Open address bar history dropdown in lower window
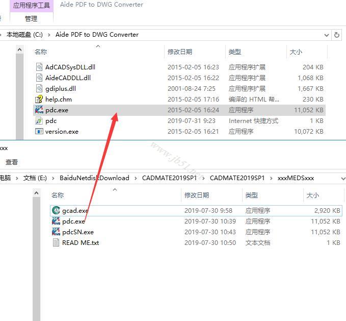This screenshot has height=321, width=346. [343, 178]
